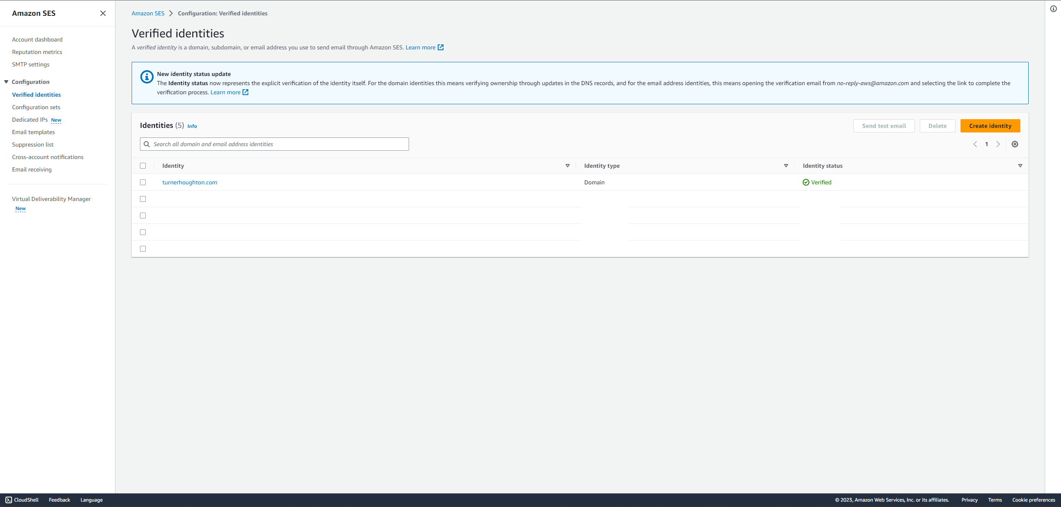Open Terms link in footer
This screenshot has height=507, width=1061.
(995, 500)
